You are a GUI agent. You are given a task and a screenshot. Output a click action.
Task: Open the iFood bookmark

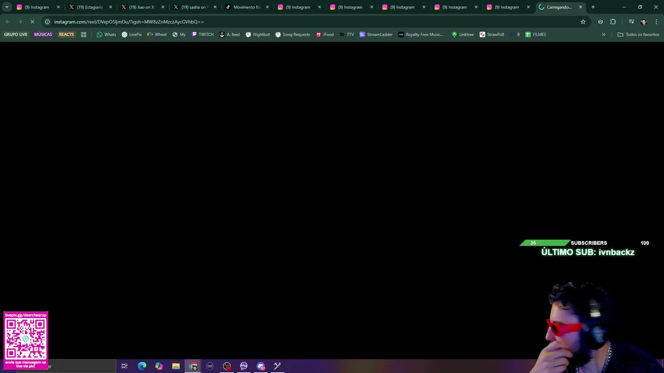pos(325,34)
